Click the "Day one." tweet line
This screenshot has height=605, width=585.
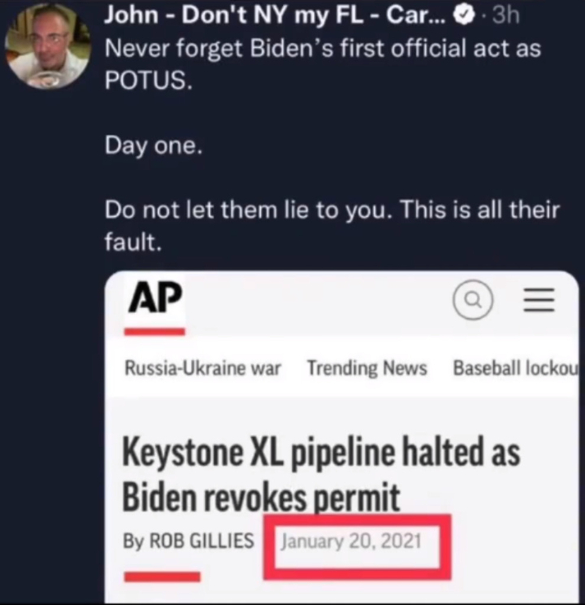[x=151, y=147]
